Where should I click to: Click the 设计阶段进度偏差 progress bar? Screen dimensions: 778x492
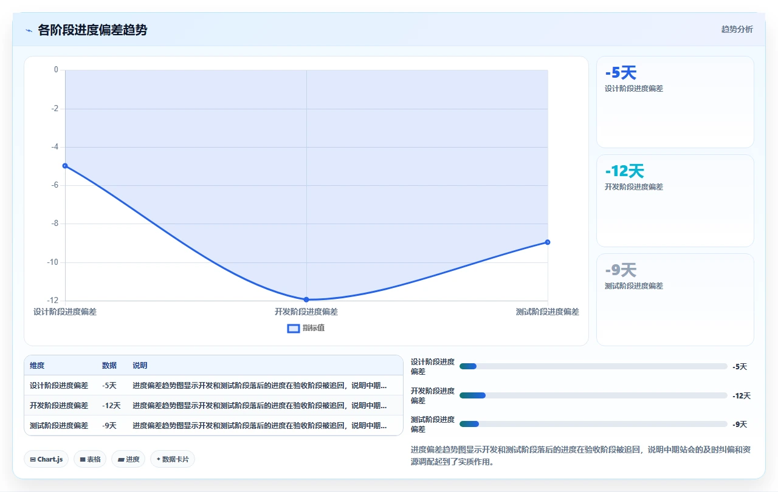593,366
